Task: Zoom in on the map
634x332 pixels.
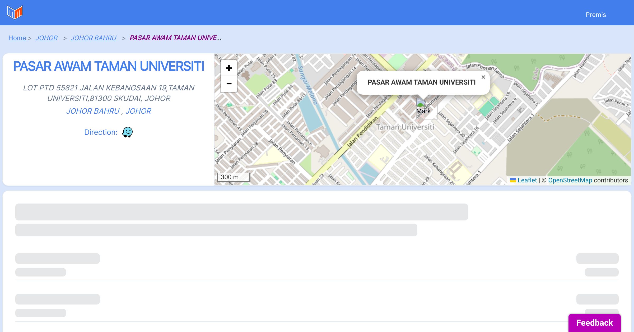Action: click(229, 68)
